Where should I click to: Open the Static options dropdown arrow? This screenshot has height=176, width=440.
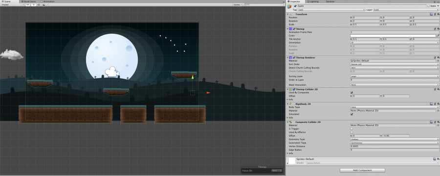point(438,6)
